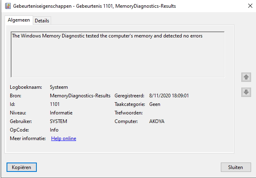This screenshot has width=256, height=178.
Task: Click the event log icon in title bar
Action: pyautogui.click(x=7, y=6)
